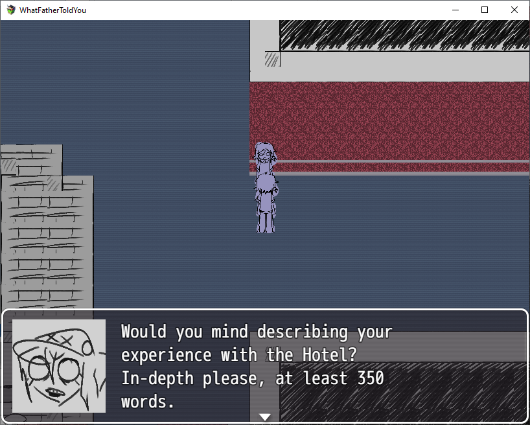Minimize the WhatFatherToldYou window
530x425 pixels.
coord(455,10)
